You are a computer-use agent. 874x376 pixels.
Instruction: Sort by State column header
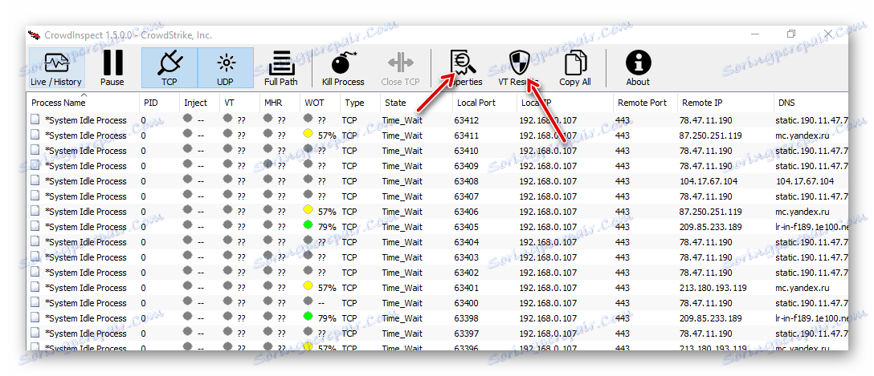point(417,103)
